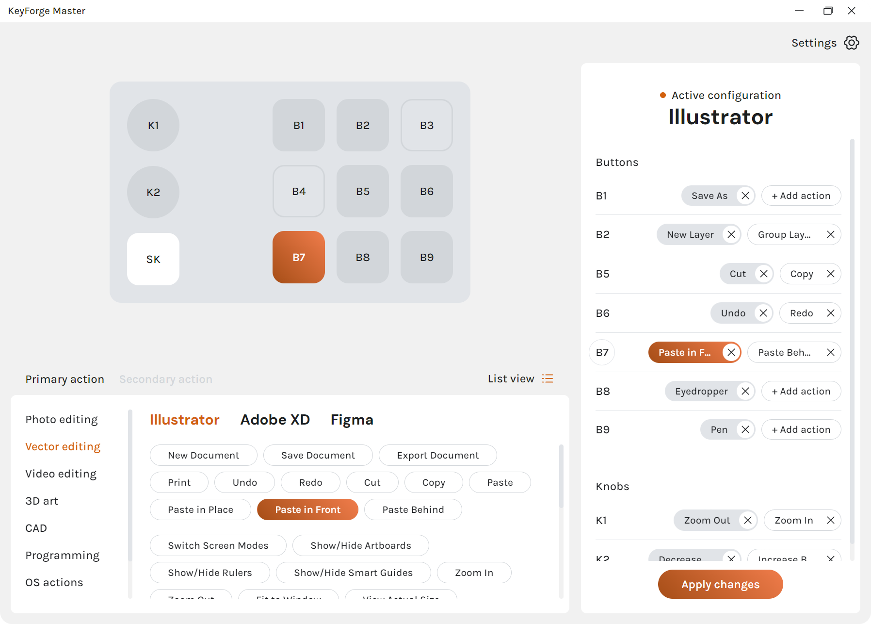Pick Switch Screen Modes action
Image resolution: width=871 pixels, height=624 pixels.
218,545
